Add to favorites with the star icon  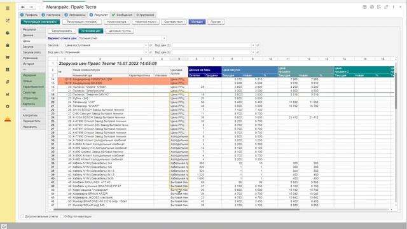41,7
